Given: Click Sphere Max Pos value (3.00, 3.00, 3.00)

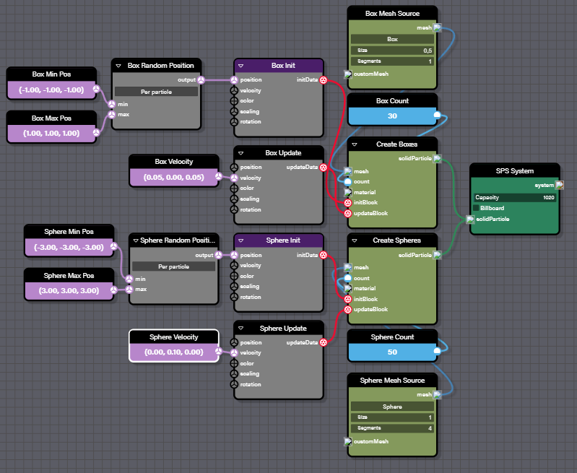Looking at the screenshot, I should tap(69, 291).
